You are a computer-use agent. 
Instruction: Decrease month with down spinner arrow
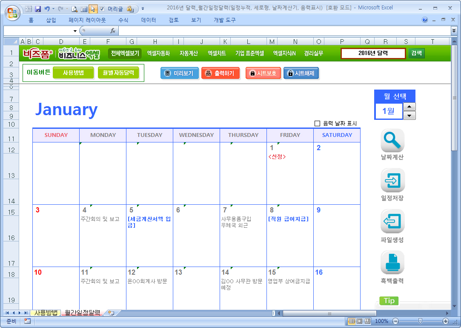coord(409,116)
